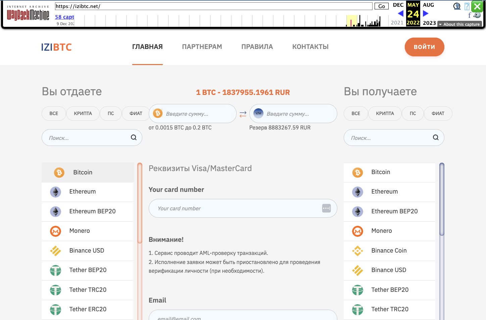
Task: Click the Binance Coin icon in the receive list
Action: click(x=357, y=251)
